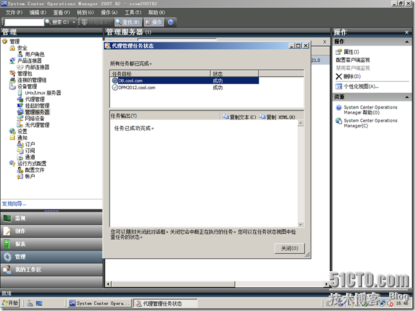The image size is (415, 311).
Task: Click the help question-mark toolbar icon
Action: (171, 22)
